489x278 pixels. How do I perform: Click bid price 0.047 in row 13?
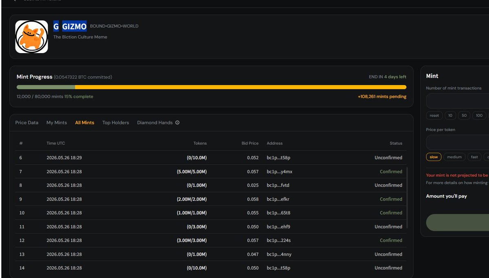pos(253,254)
